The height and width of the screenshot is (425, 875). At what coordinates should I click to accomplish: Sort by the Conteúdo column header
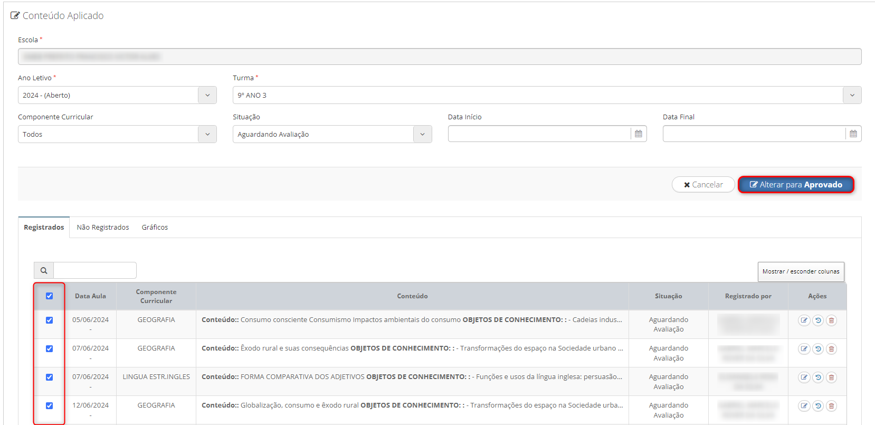point(412,296)
